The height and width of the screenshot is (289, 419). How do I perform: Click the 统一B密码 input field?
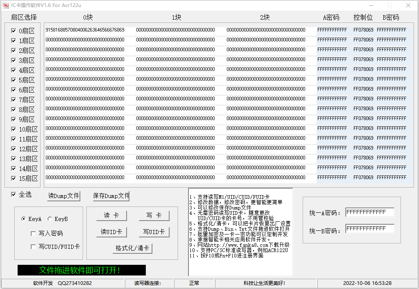(x=370, y=229)
